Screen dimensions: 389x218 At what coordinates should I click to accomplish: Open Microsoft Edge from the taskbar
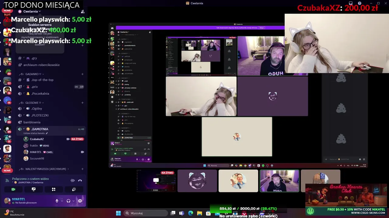click(x=191, y=213)
